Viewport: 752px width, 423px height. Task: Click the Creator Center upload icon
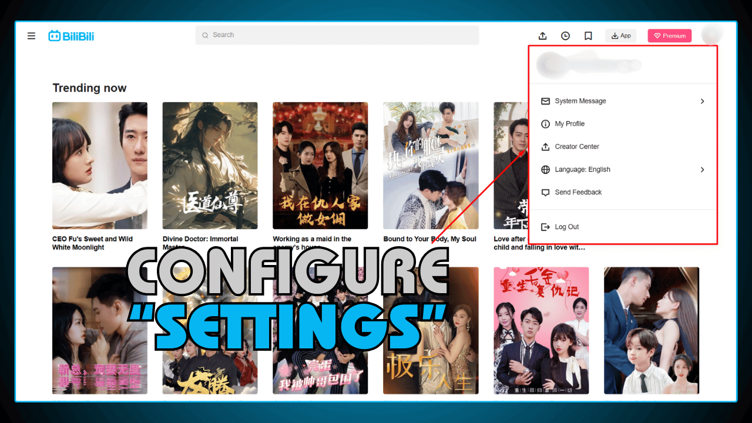[545, 147]
